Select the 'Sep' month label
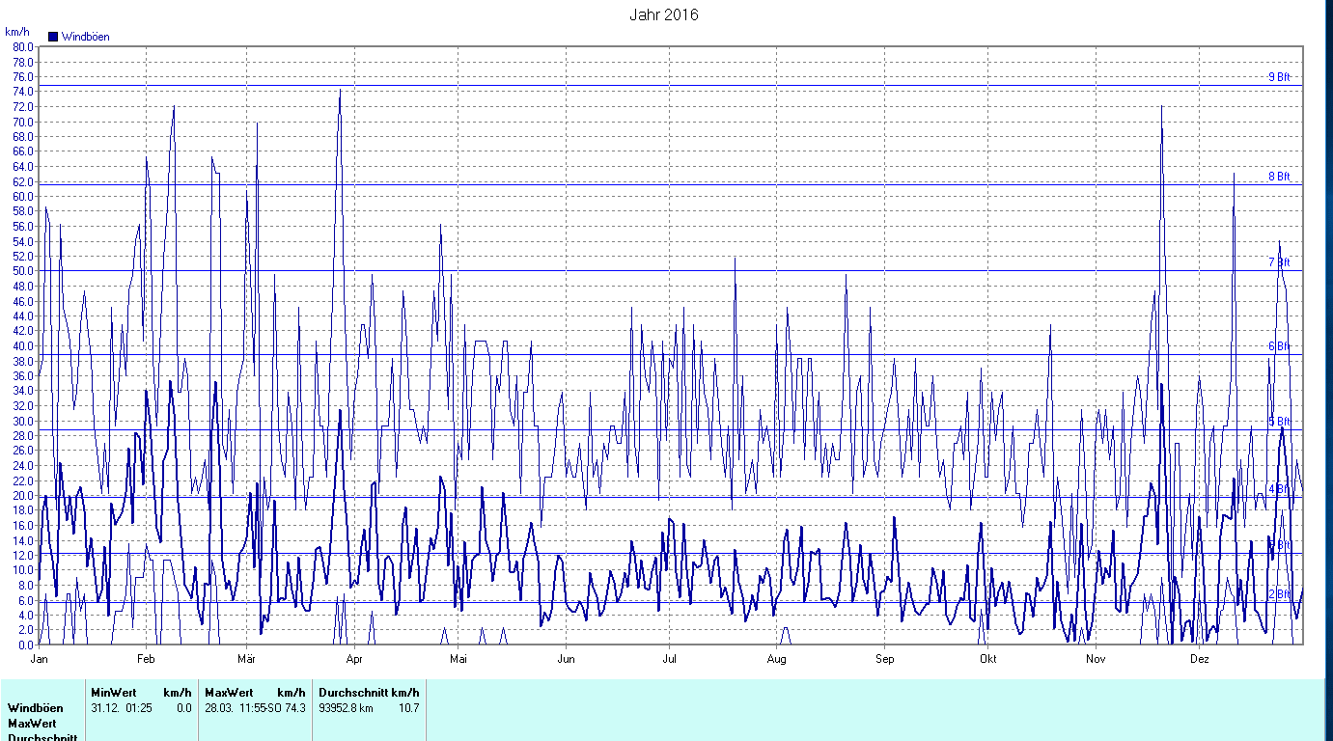The width and height of the screenshot is (1333, 741). pos(885,659)
